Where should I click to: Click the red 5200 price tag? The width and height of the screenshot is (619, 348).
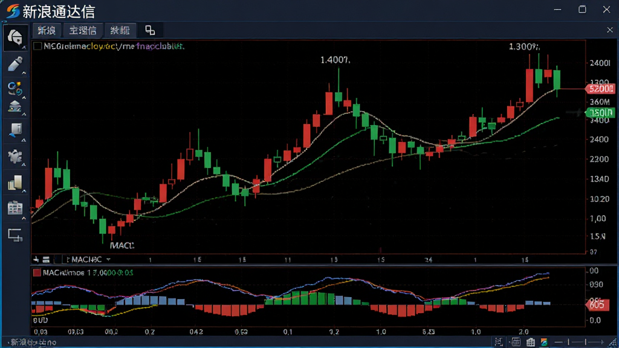600,89
